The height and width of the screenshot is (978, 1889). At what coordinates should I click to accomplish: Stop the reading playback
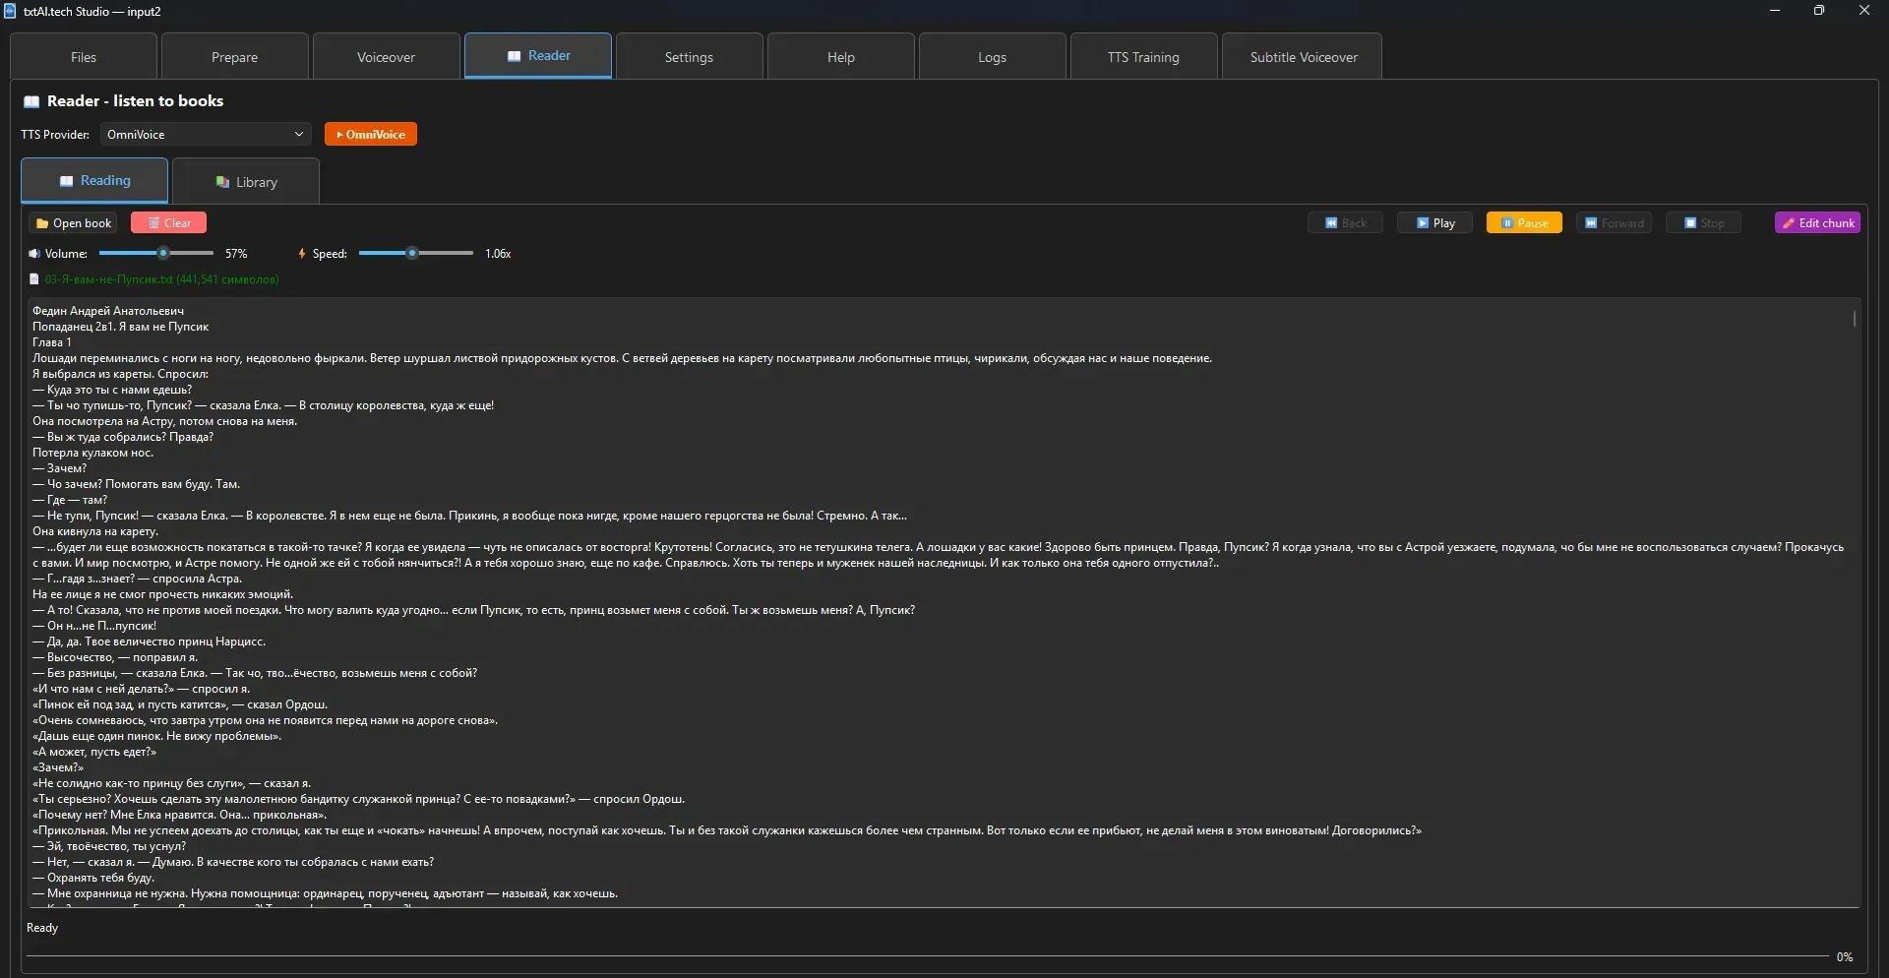[1703, 223]
